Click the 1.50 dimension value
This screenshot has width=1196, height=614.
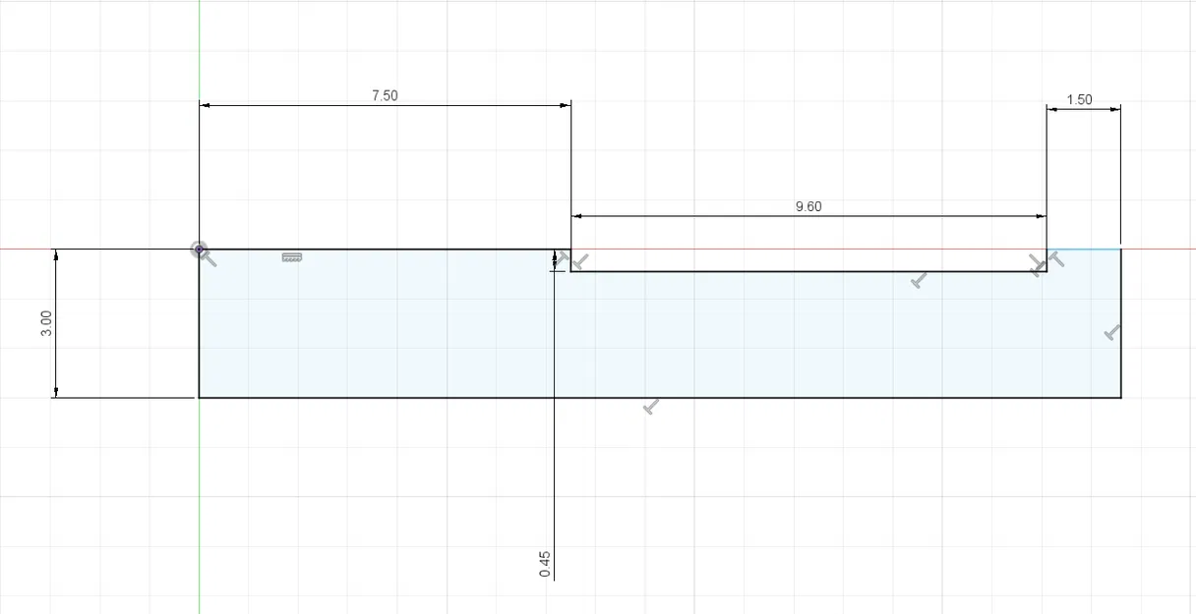pos(1079,99)
